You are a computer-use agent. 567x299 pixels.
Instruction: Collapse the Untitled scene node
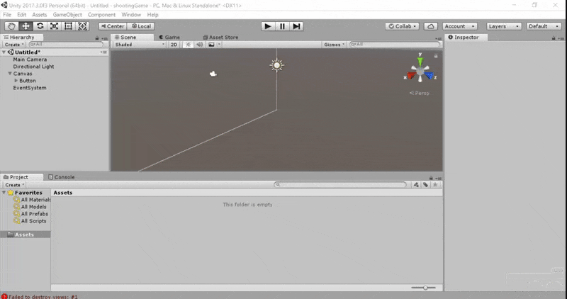pos(4,52)
